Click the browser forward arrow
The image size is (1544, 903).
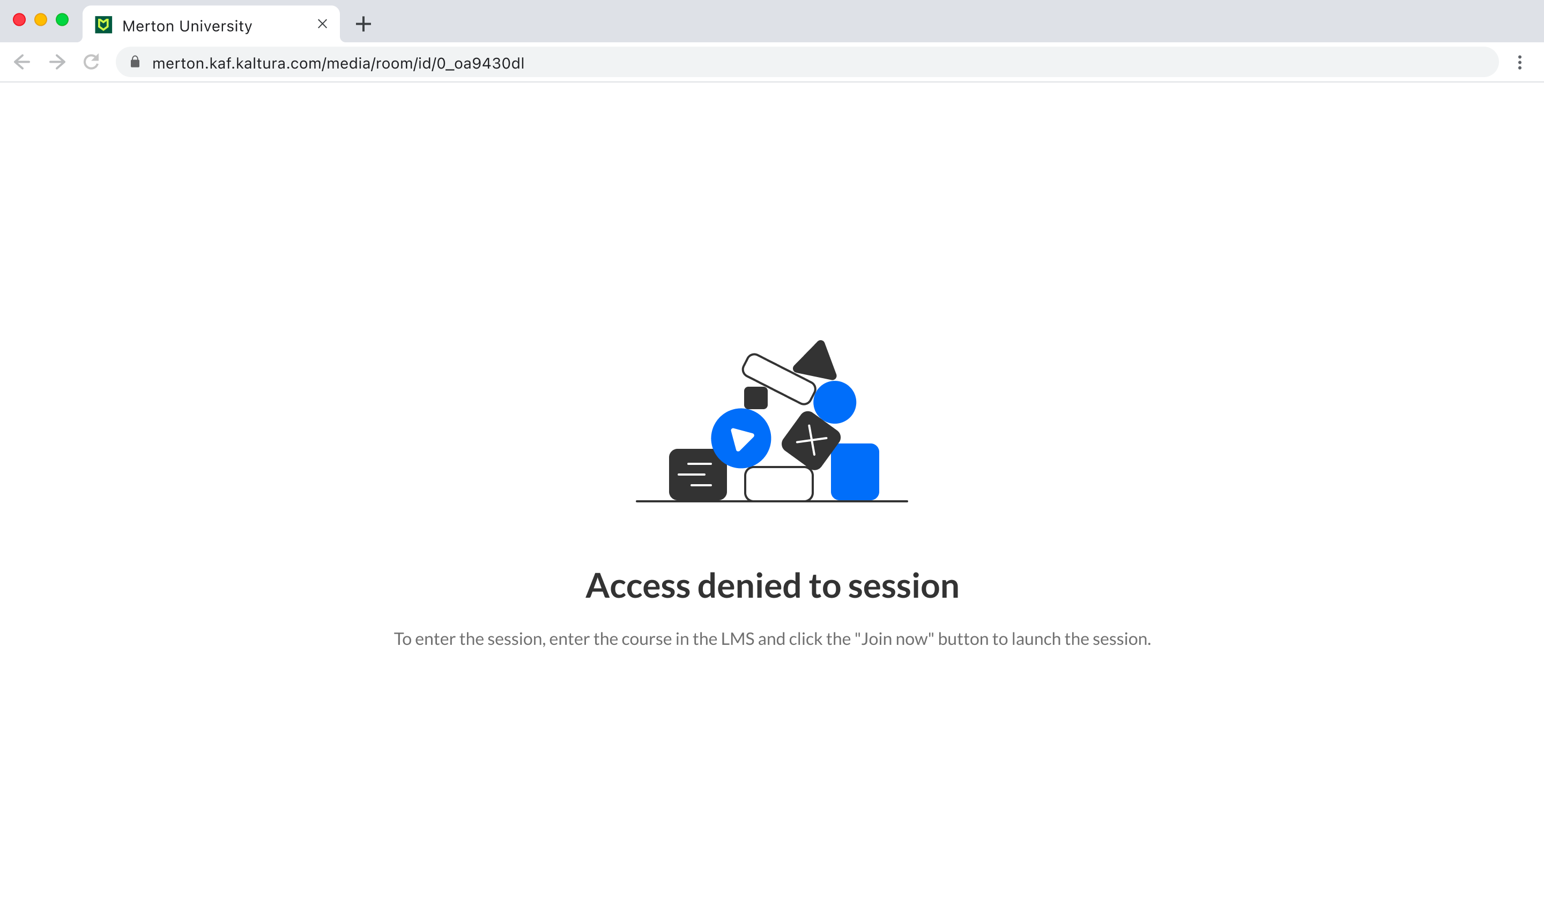[x=57, y=62]
